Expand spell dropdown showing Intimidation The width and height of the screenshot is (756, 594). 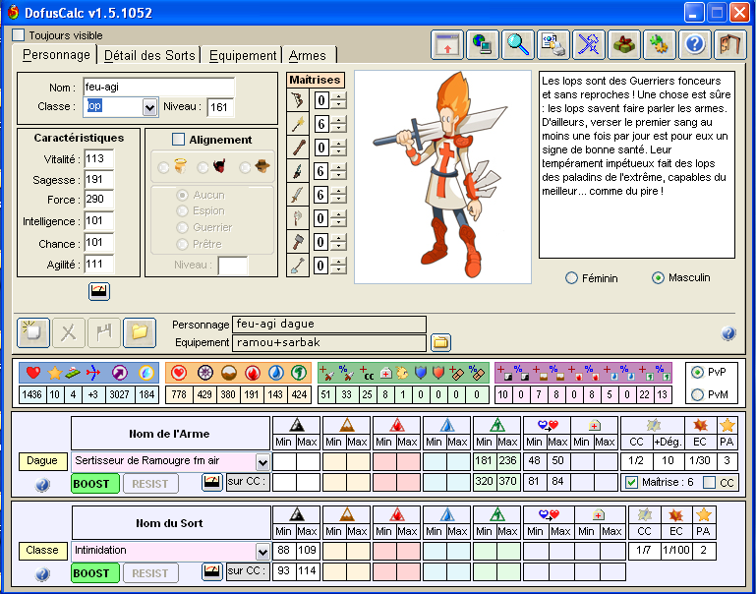click(262, 552)
